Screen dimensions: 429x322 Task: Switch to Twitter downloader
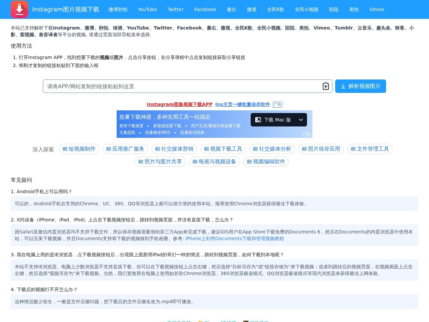pos(176,9)
